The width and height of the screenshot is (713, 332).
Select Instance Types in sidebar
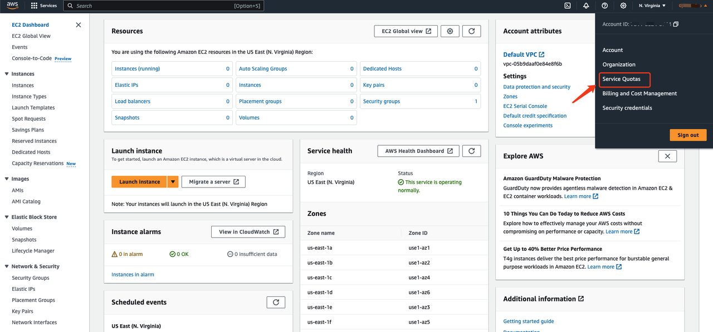click(29, 97)
